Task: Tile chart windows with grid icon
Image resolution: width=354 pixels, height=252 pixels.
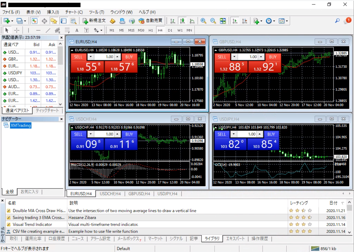Action: (x=223, y=21)
